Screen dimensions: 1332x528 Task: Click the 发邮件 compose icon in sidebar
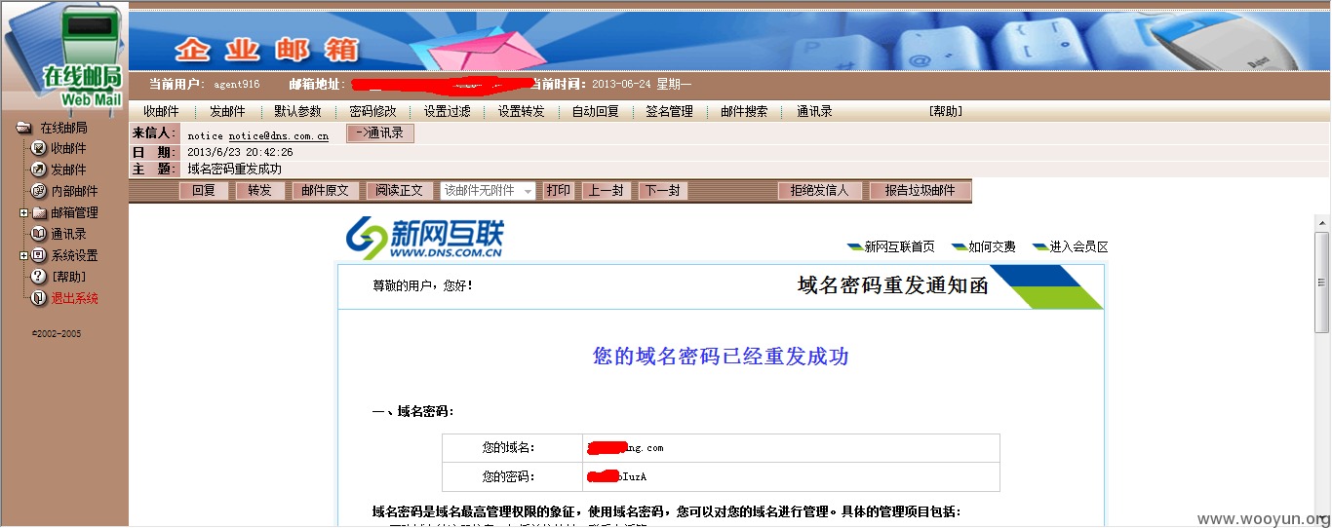[39, 170]
